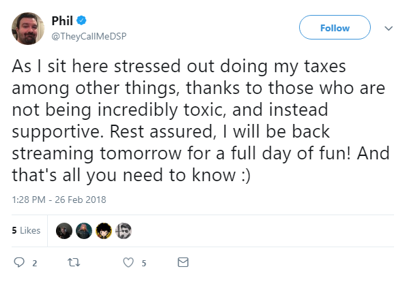Follow the Phil account
The height and width of the screenshot is (284, 407).
tap(335, 27)
